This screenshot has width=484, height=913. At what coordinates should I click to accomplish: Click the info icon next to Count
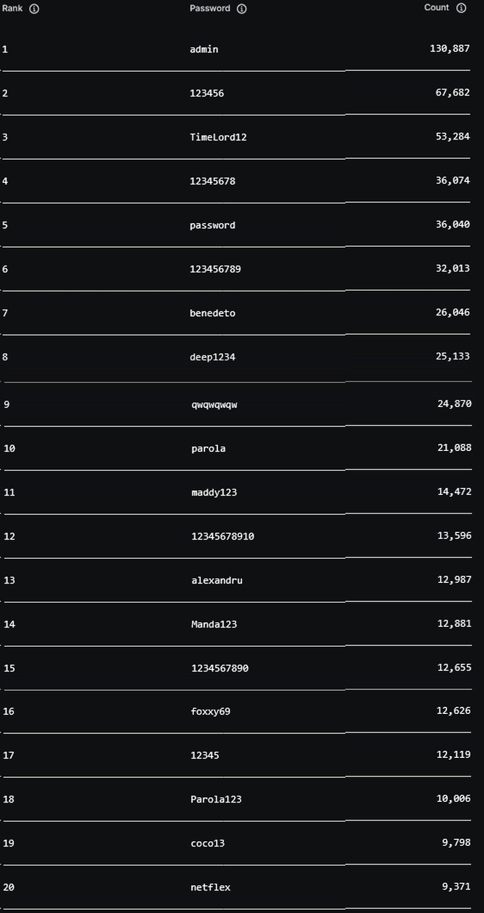point(461,8)
